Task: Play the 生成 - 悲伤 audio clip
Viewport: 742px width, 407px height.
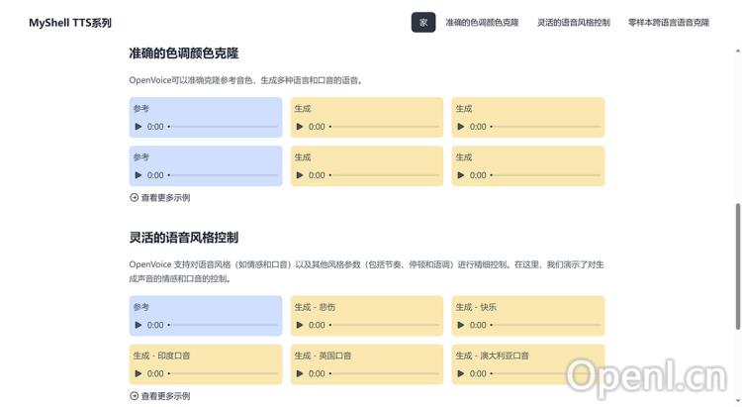Action: click(300, 325)
